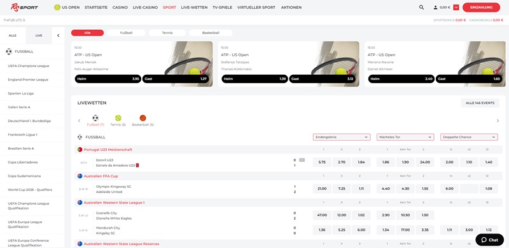Click the right carousel arrow in Livewetten

pyautogui.click(x=498, y=121)
